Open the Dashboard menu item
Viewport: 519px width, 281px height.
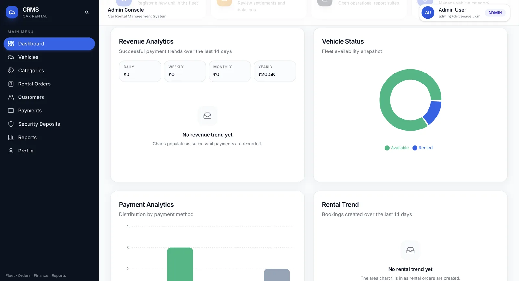click(x=49, y=44)
